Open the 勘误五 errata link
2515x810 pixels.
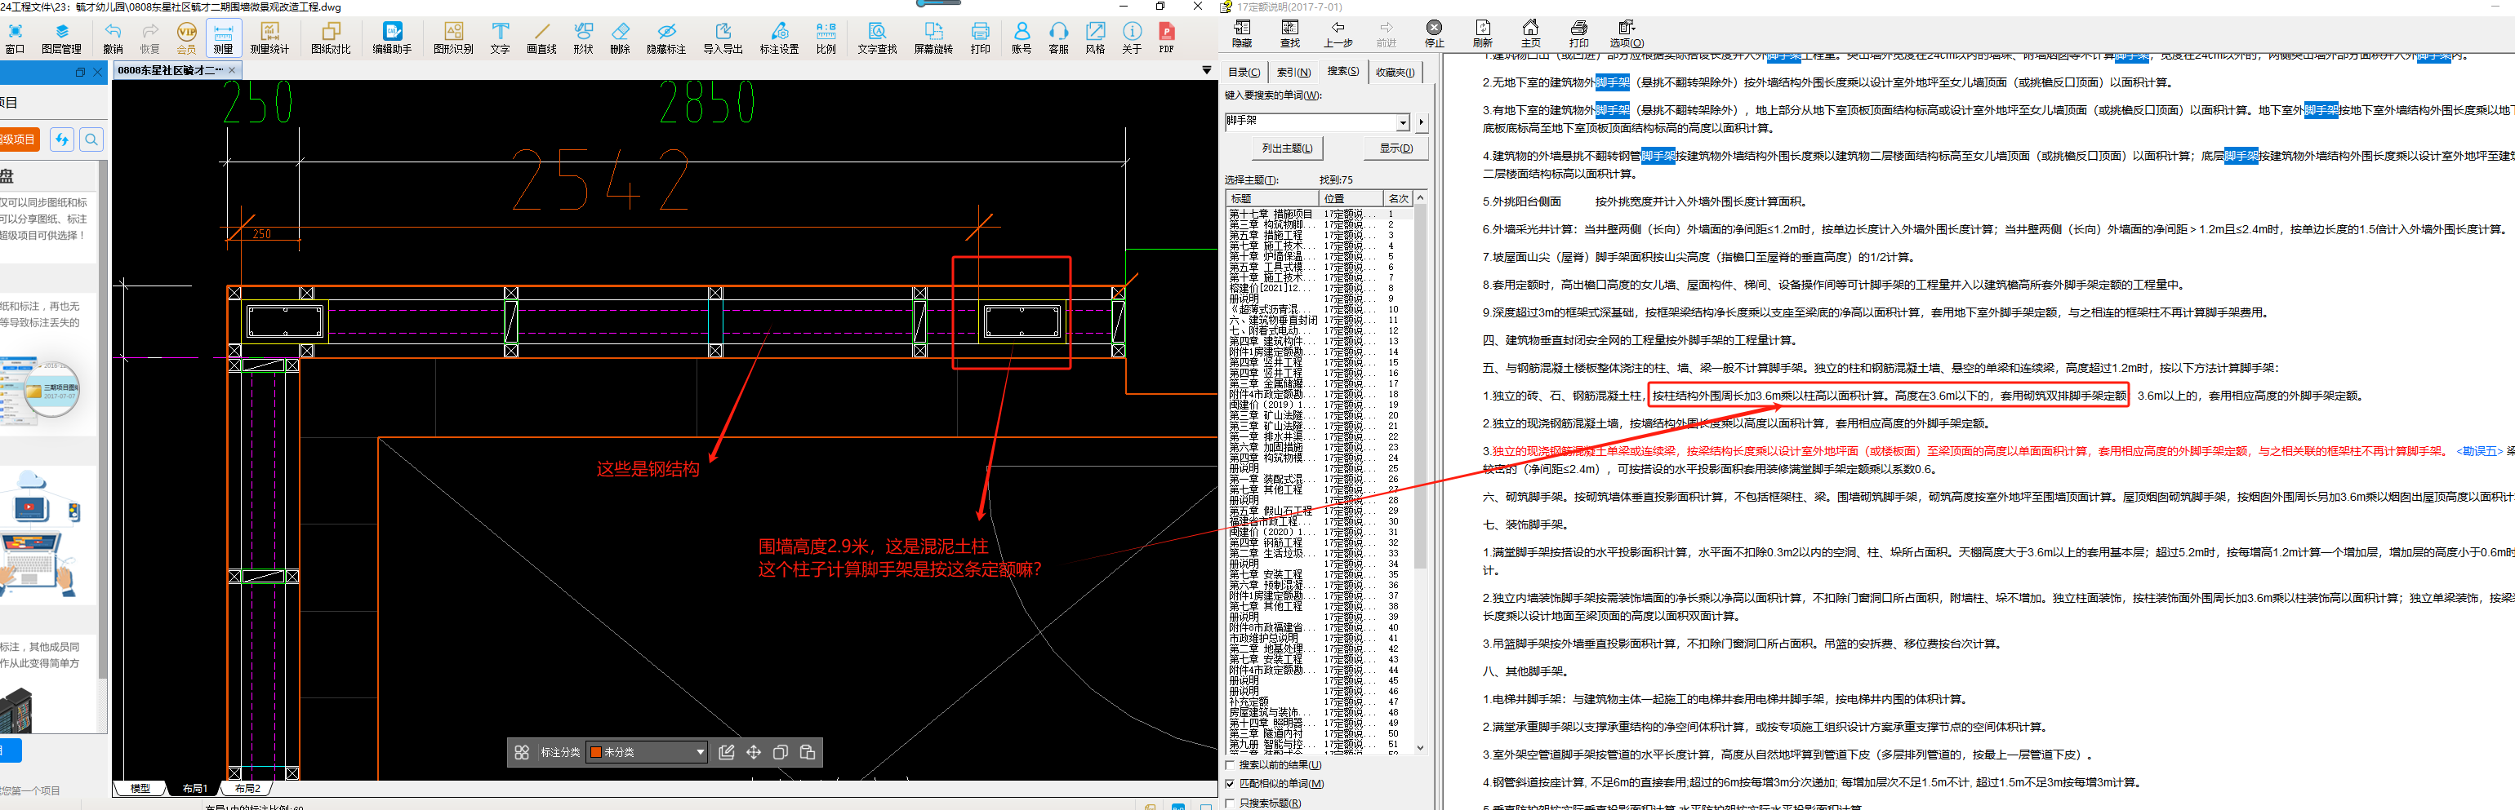coord(2480,451)
